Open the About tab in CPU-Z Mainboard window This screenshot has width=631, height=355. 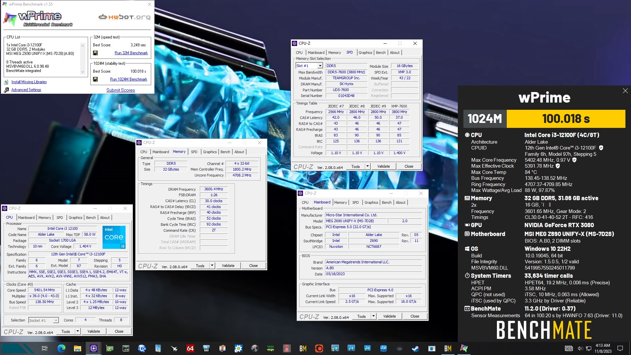coord(400,202)
